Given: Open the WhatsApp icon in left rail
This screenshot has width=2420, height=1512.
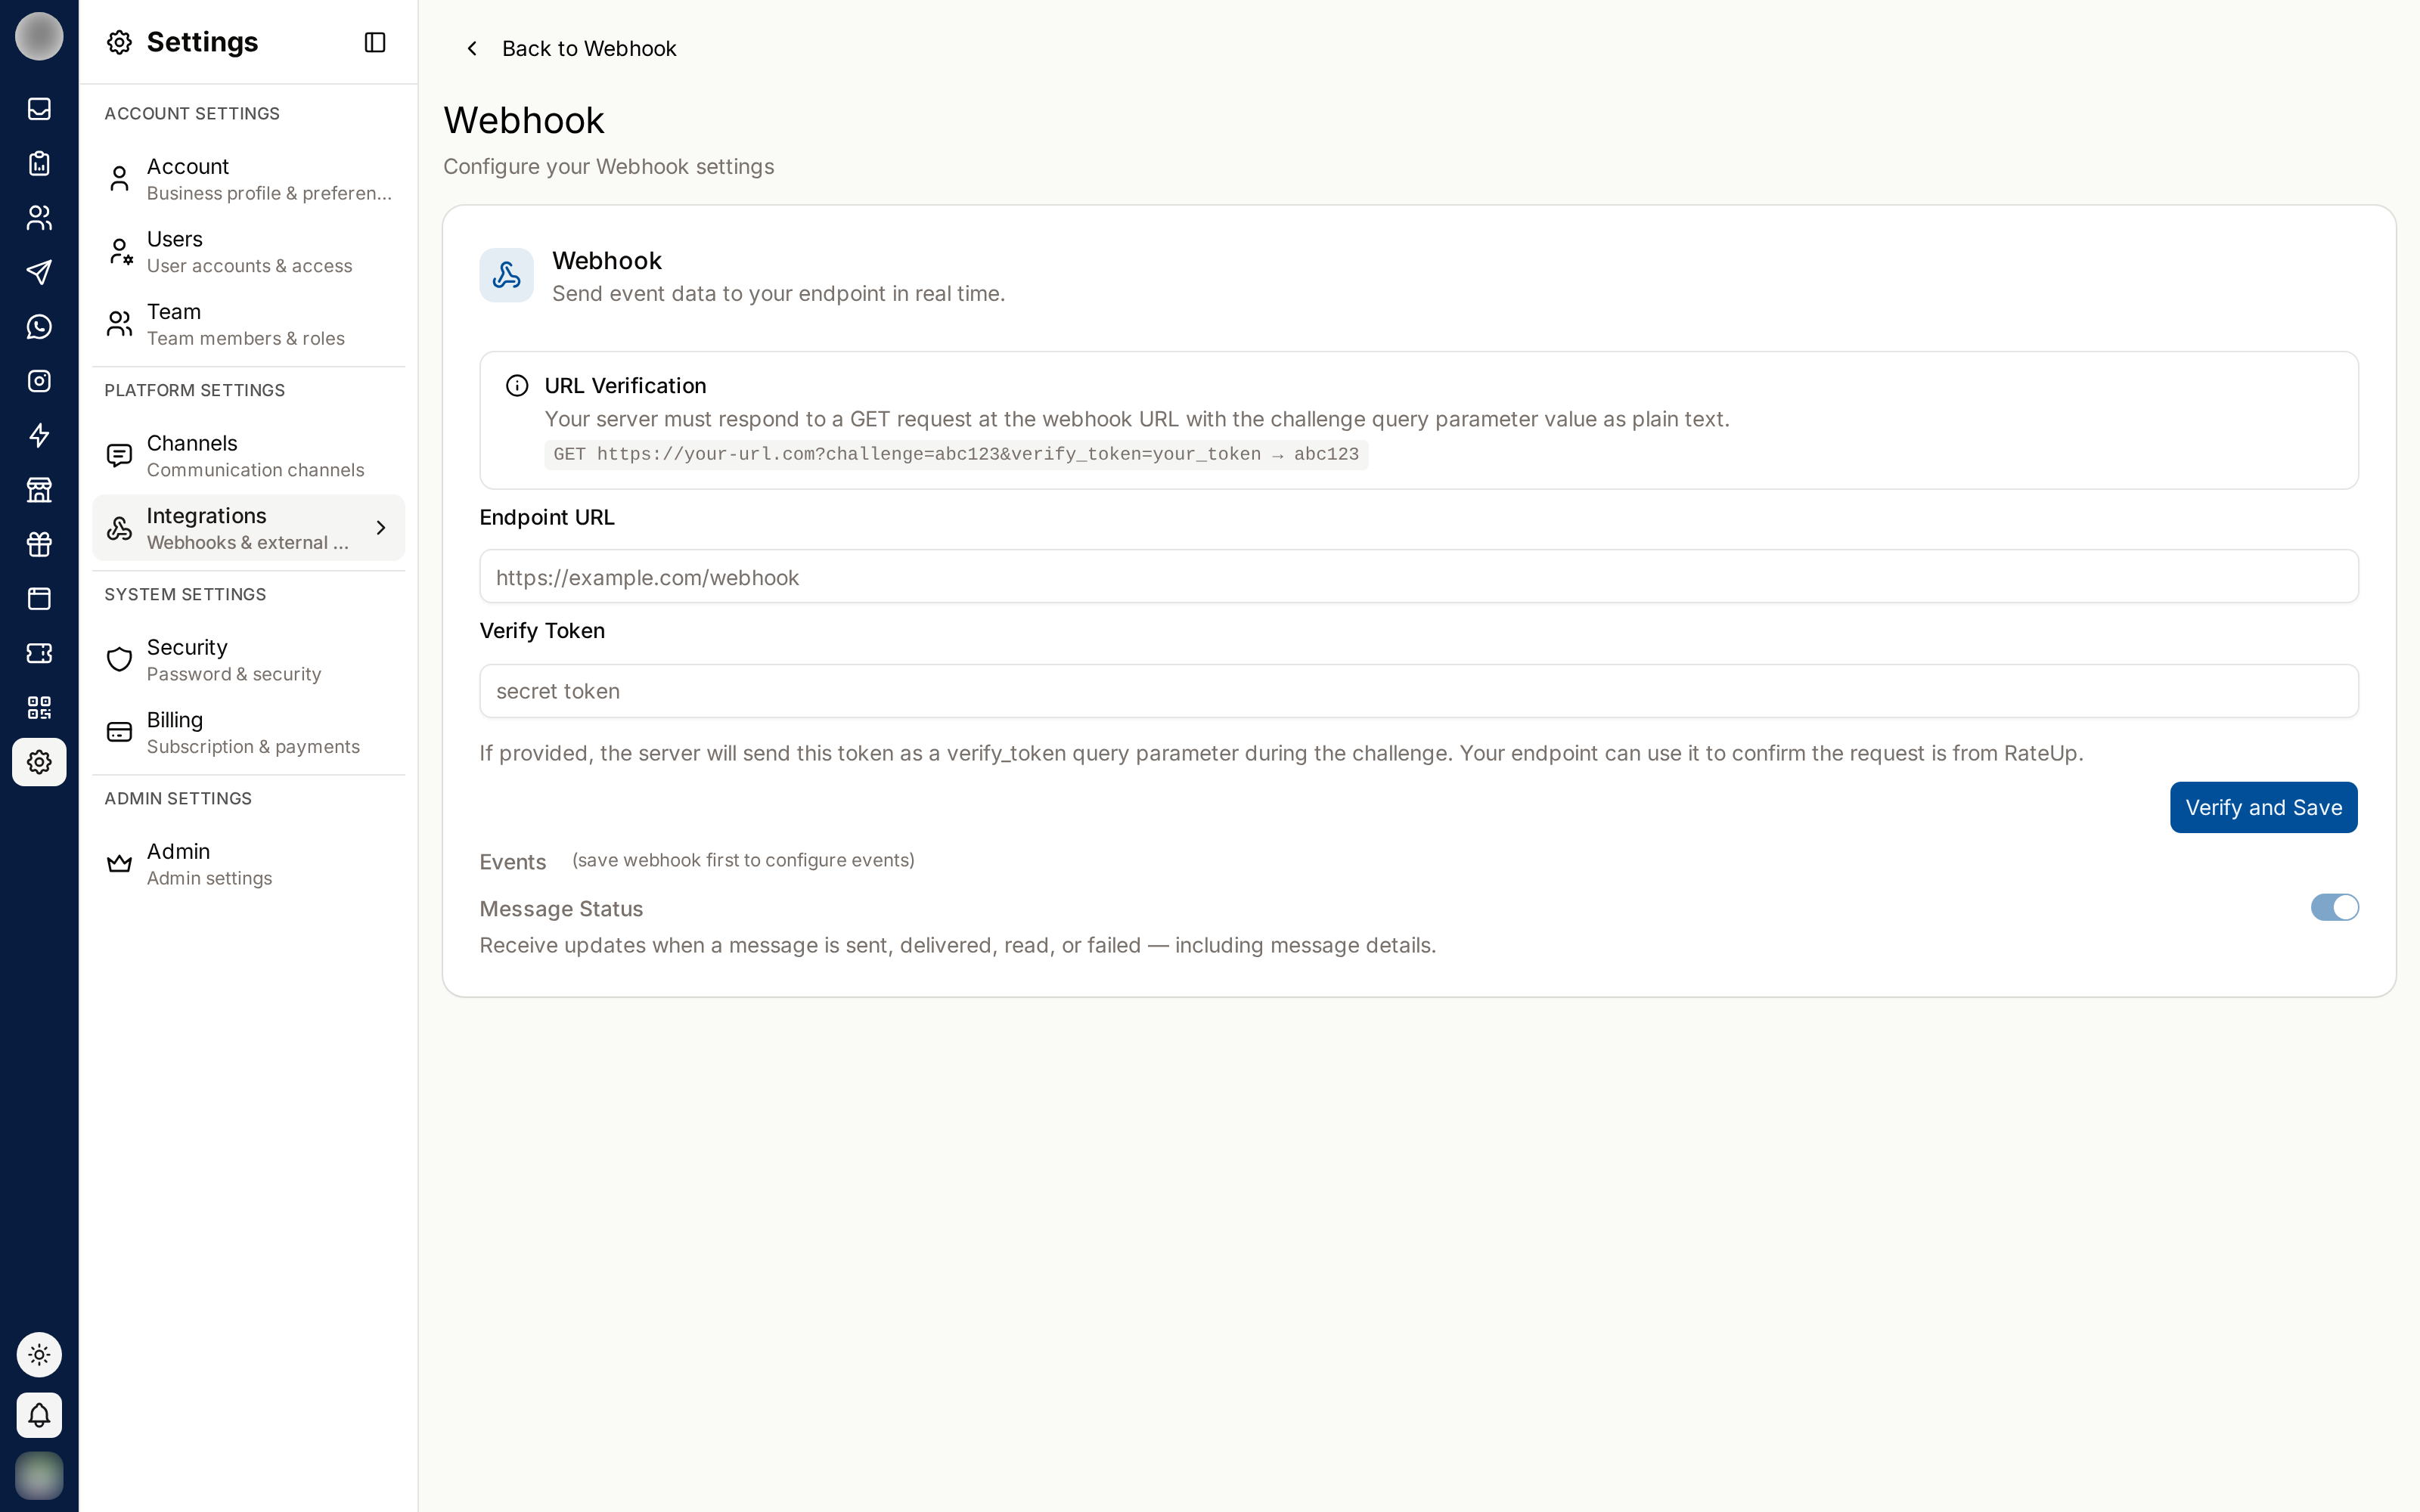Looking at the screenshot, I should click(39, 326).
